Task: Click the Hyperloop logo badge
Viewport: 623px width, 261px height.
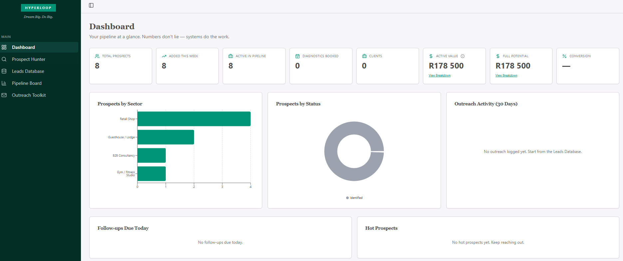Action: [38, 8]
